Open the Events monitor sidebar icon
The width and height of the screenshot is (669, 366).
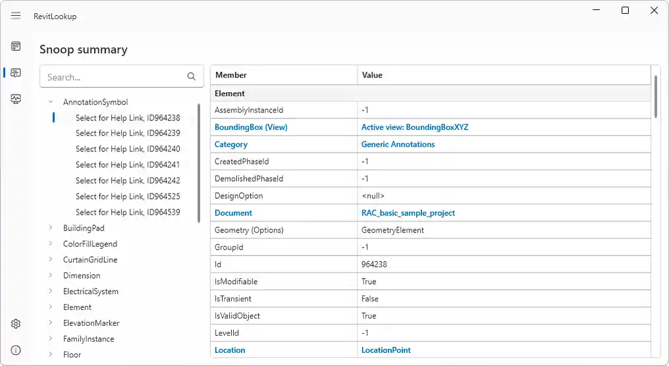click(x=16, y=99)
